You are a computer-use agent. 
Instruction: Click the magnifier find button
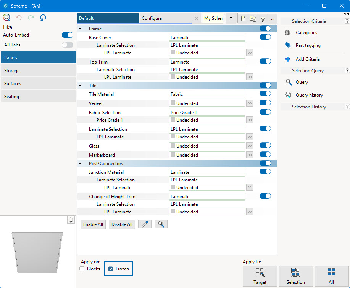pos(161,224)
